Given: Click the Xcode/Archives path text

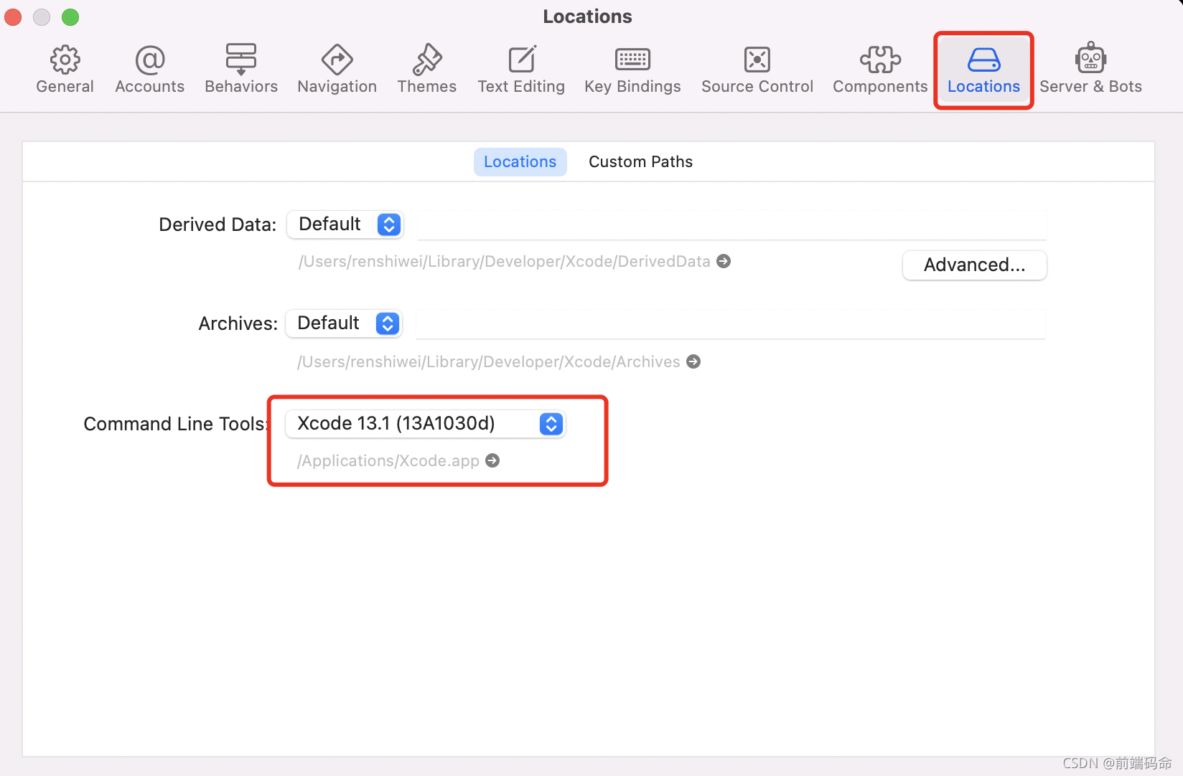Looking at the screenshot, I should point(488,361).
